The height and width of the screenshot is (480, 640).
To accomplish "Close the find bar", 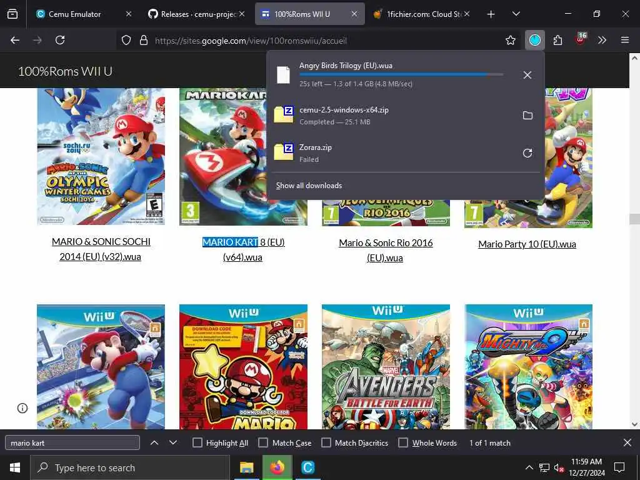I will point(627,442).
